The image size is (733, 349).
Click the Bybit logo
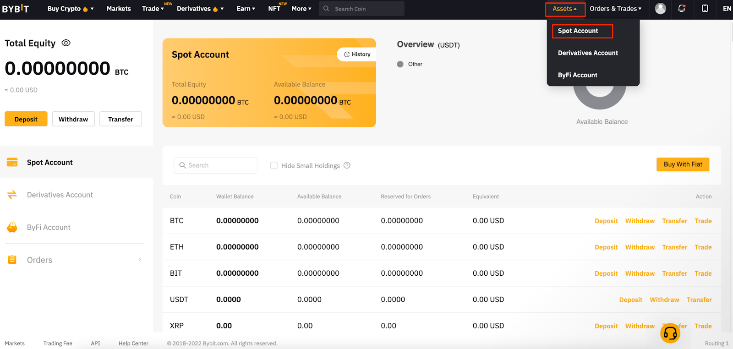point(16,9)
